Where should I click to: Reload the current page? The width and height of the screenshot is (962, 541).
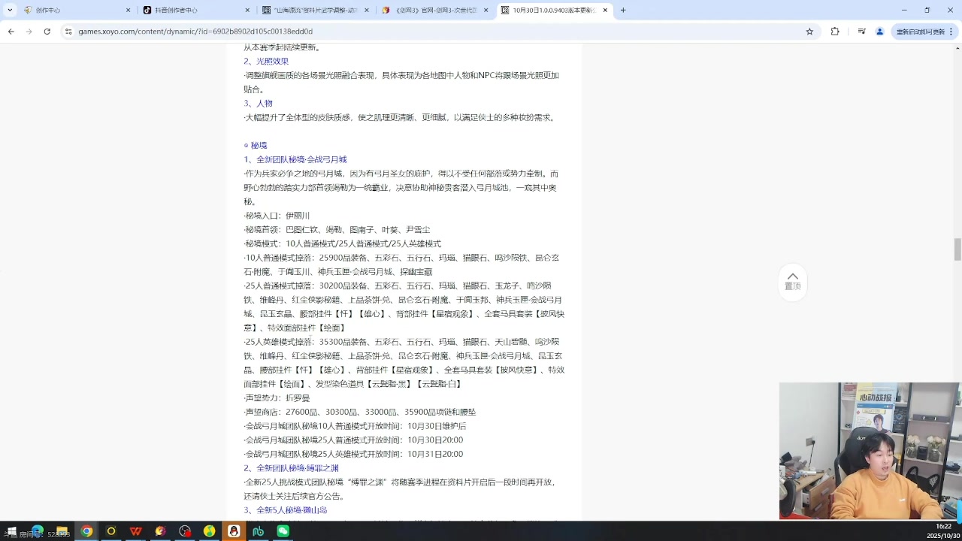47,31
